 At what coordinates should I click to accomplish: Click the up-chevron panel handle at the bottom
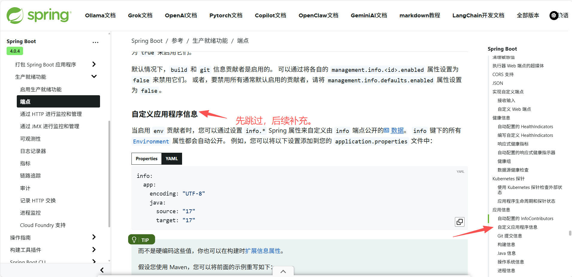click(x=283, y=271)
